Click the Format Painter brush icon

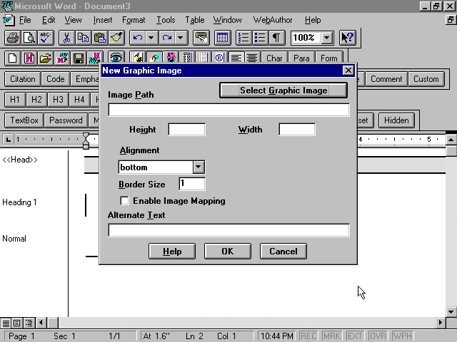coord(117,38)
